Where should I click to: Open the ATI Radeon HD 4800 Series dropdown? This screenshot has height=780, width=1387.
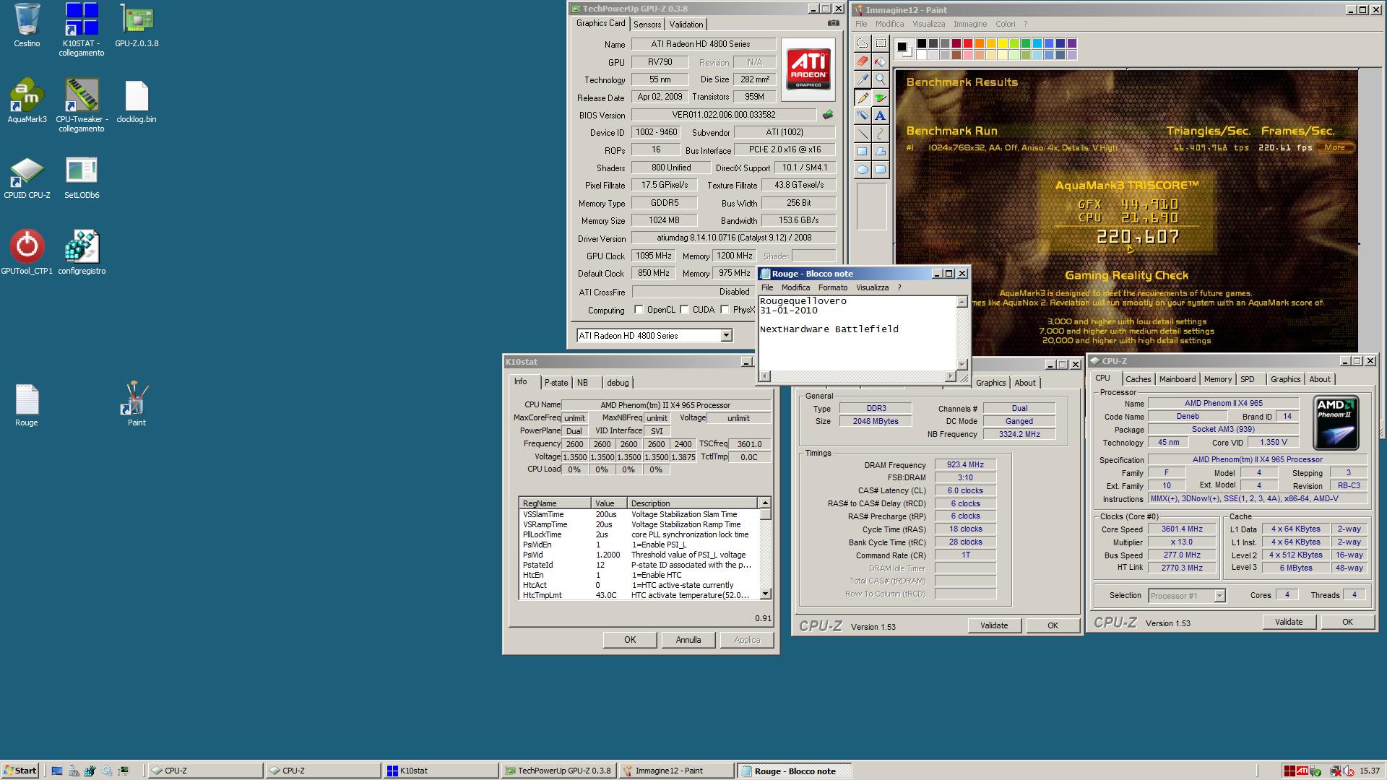(726, 335)
